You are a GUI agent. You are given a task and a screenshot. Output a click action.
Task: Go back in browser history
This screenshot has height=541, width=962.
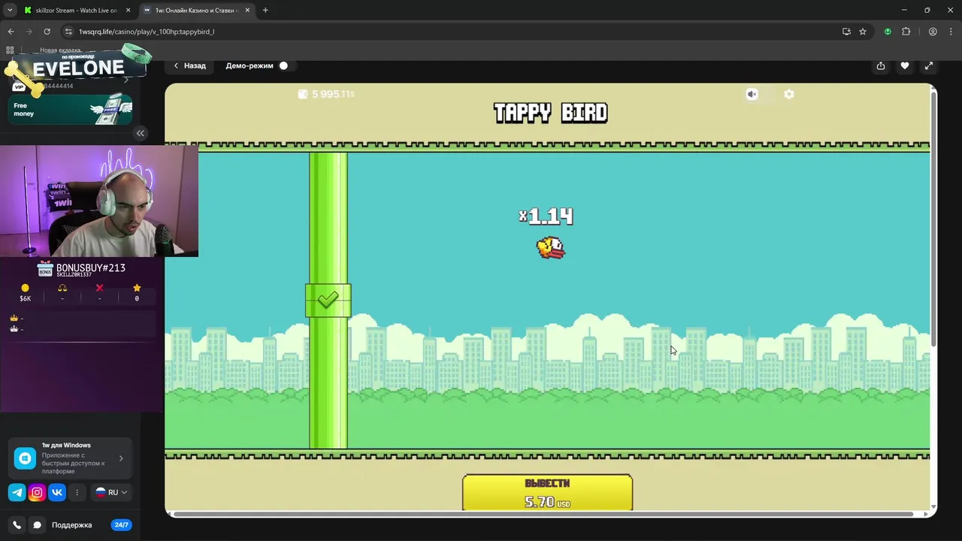(11, 32)
